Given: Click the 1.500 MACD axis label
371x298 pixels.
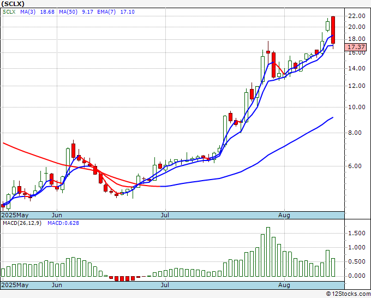Looking at the screenshot, I should pos(357,234).
